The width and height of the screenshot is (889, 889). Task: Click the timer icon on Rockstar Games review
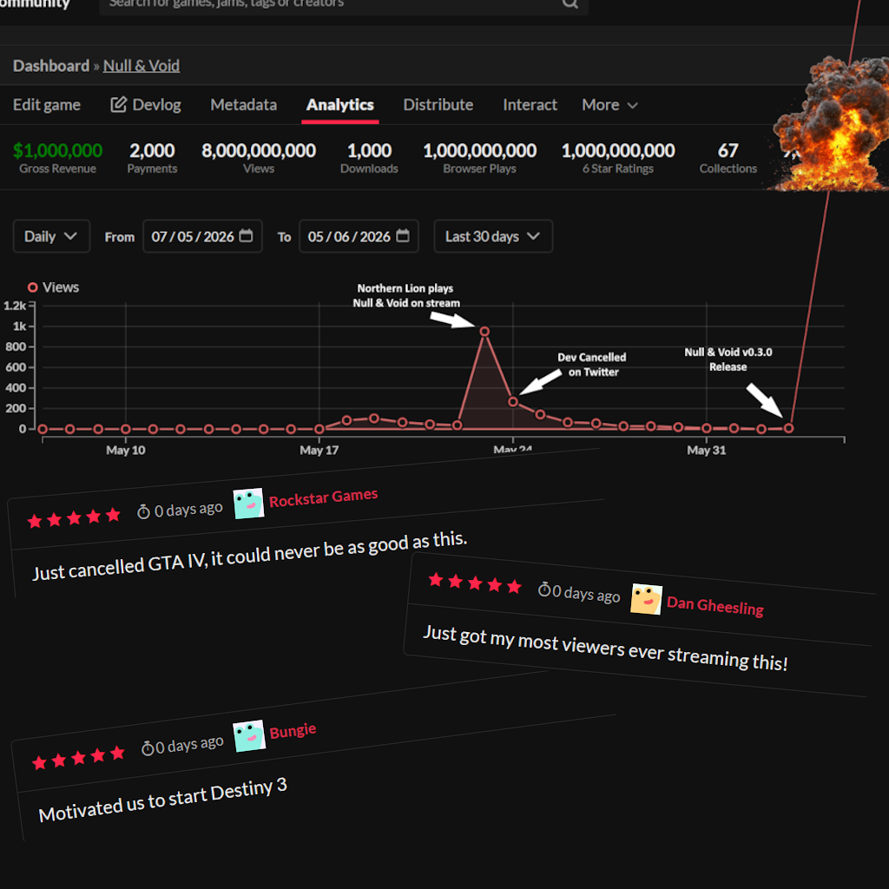143,512
